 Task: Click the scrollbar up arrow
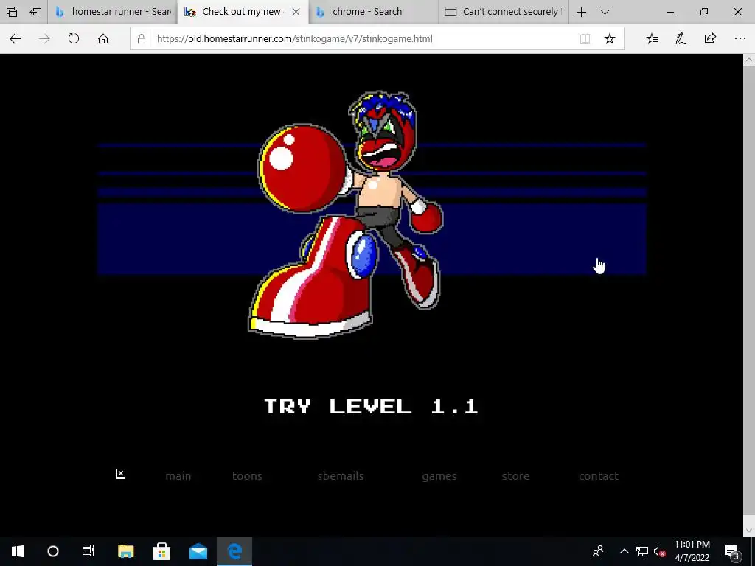click(x=749, y=60)
